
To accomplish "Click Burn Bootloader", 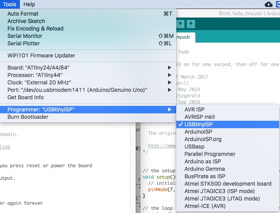I will (x=88, y=117).
